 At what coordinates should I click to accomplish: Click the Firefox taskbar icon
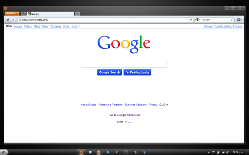pos(81,152)
